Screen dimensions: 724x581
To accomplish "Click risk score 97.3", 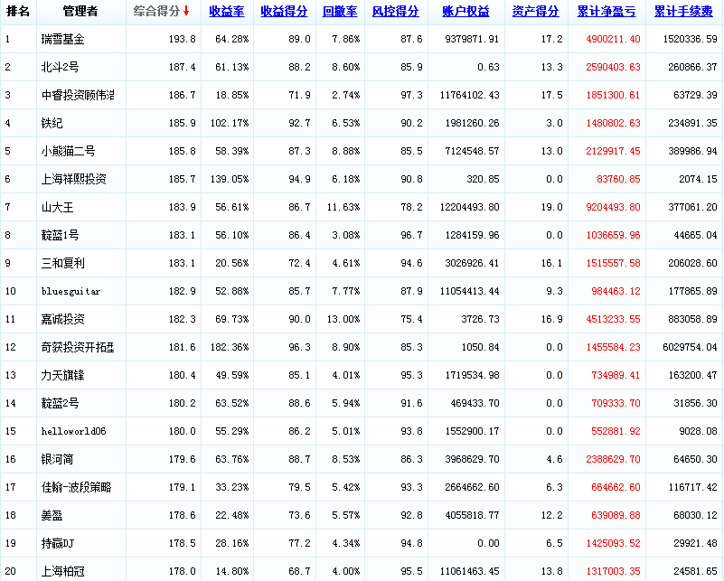I will pyautogui.click(x=411, y=95).
